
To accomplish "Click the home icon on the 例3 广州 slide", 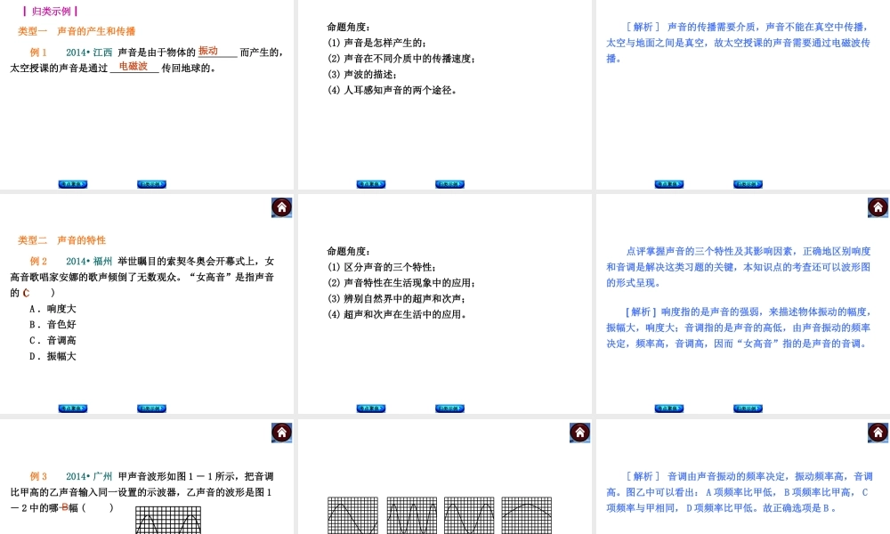I will [x=281, y=433].
